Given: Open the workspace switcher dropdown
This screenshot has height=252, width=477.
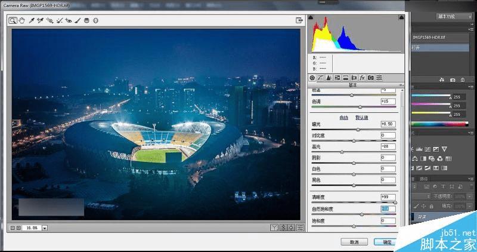Looking at the screenshot, I should pyautogui.click(x=454, y=17).
